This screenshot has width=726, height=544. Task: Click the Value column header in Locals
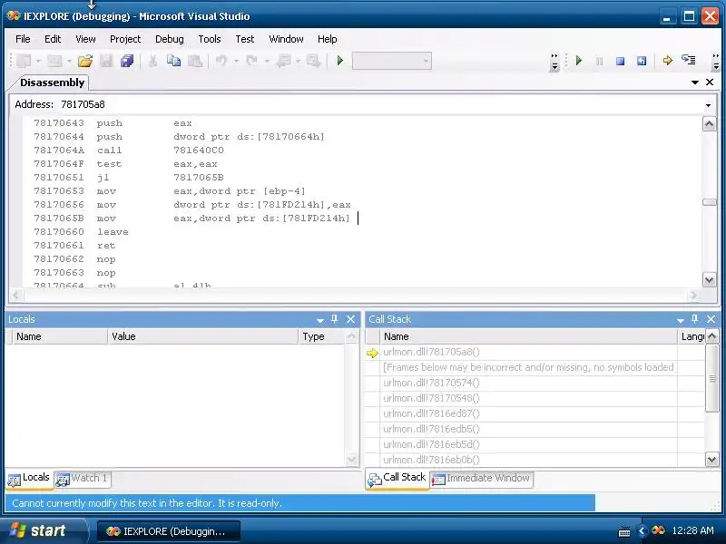coord(202,336)
